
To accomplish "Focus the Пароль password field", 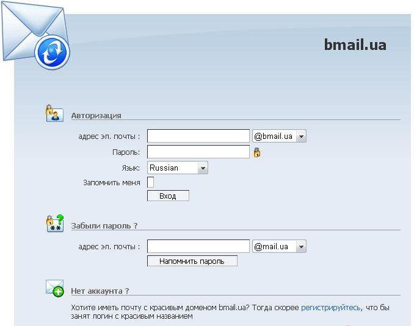I will tap(198, 152).
